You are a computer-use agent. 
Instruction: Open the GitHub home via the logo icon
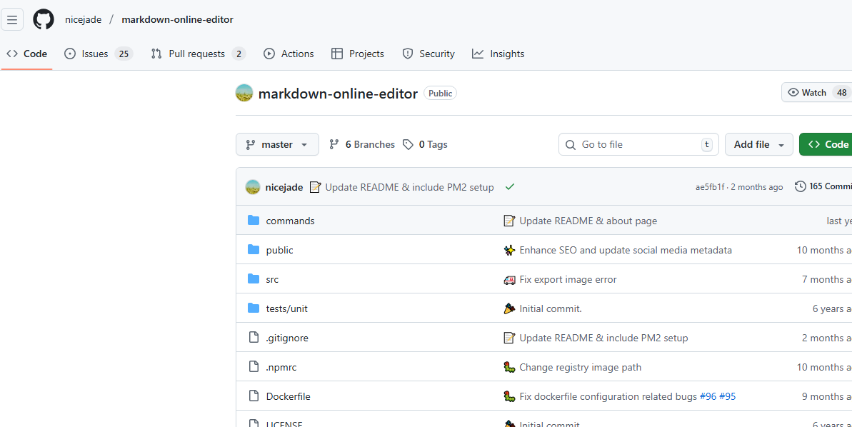pyautogui.click(x=43, y=19)
